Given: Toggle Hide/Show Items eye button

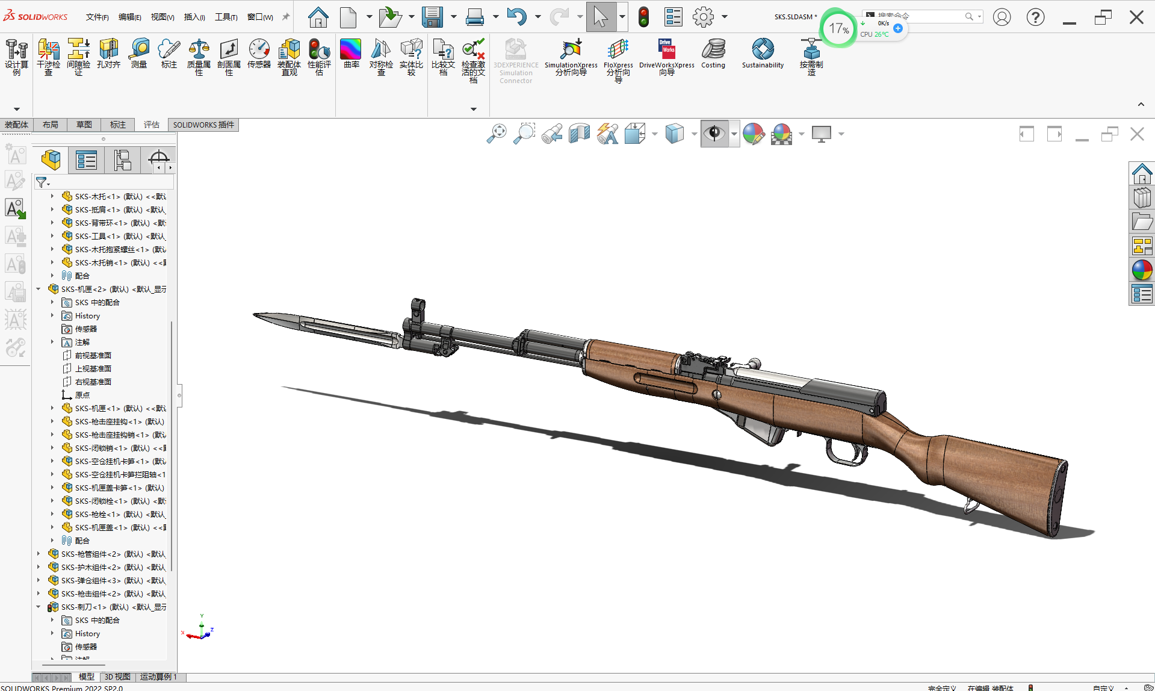Looking at the screenshot, I should (x=714, y=134).
